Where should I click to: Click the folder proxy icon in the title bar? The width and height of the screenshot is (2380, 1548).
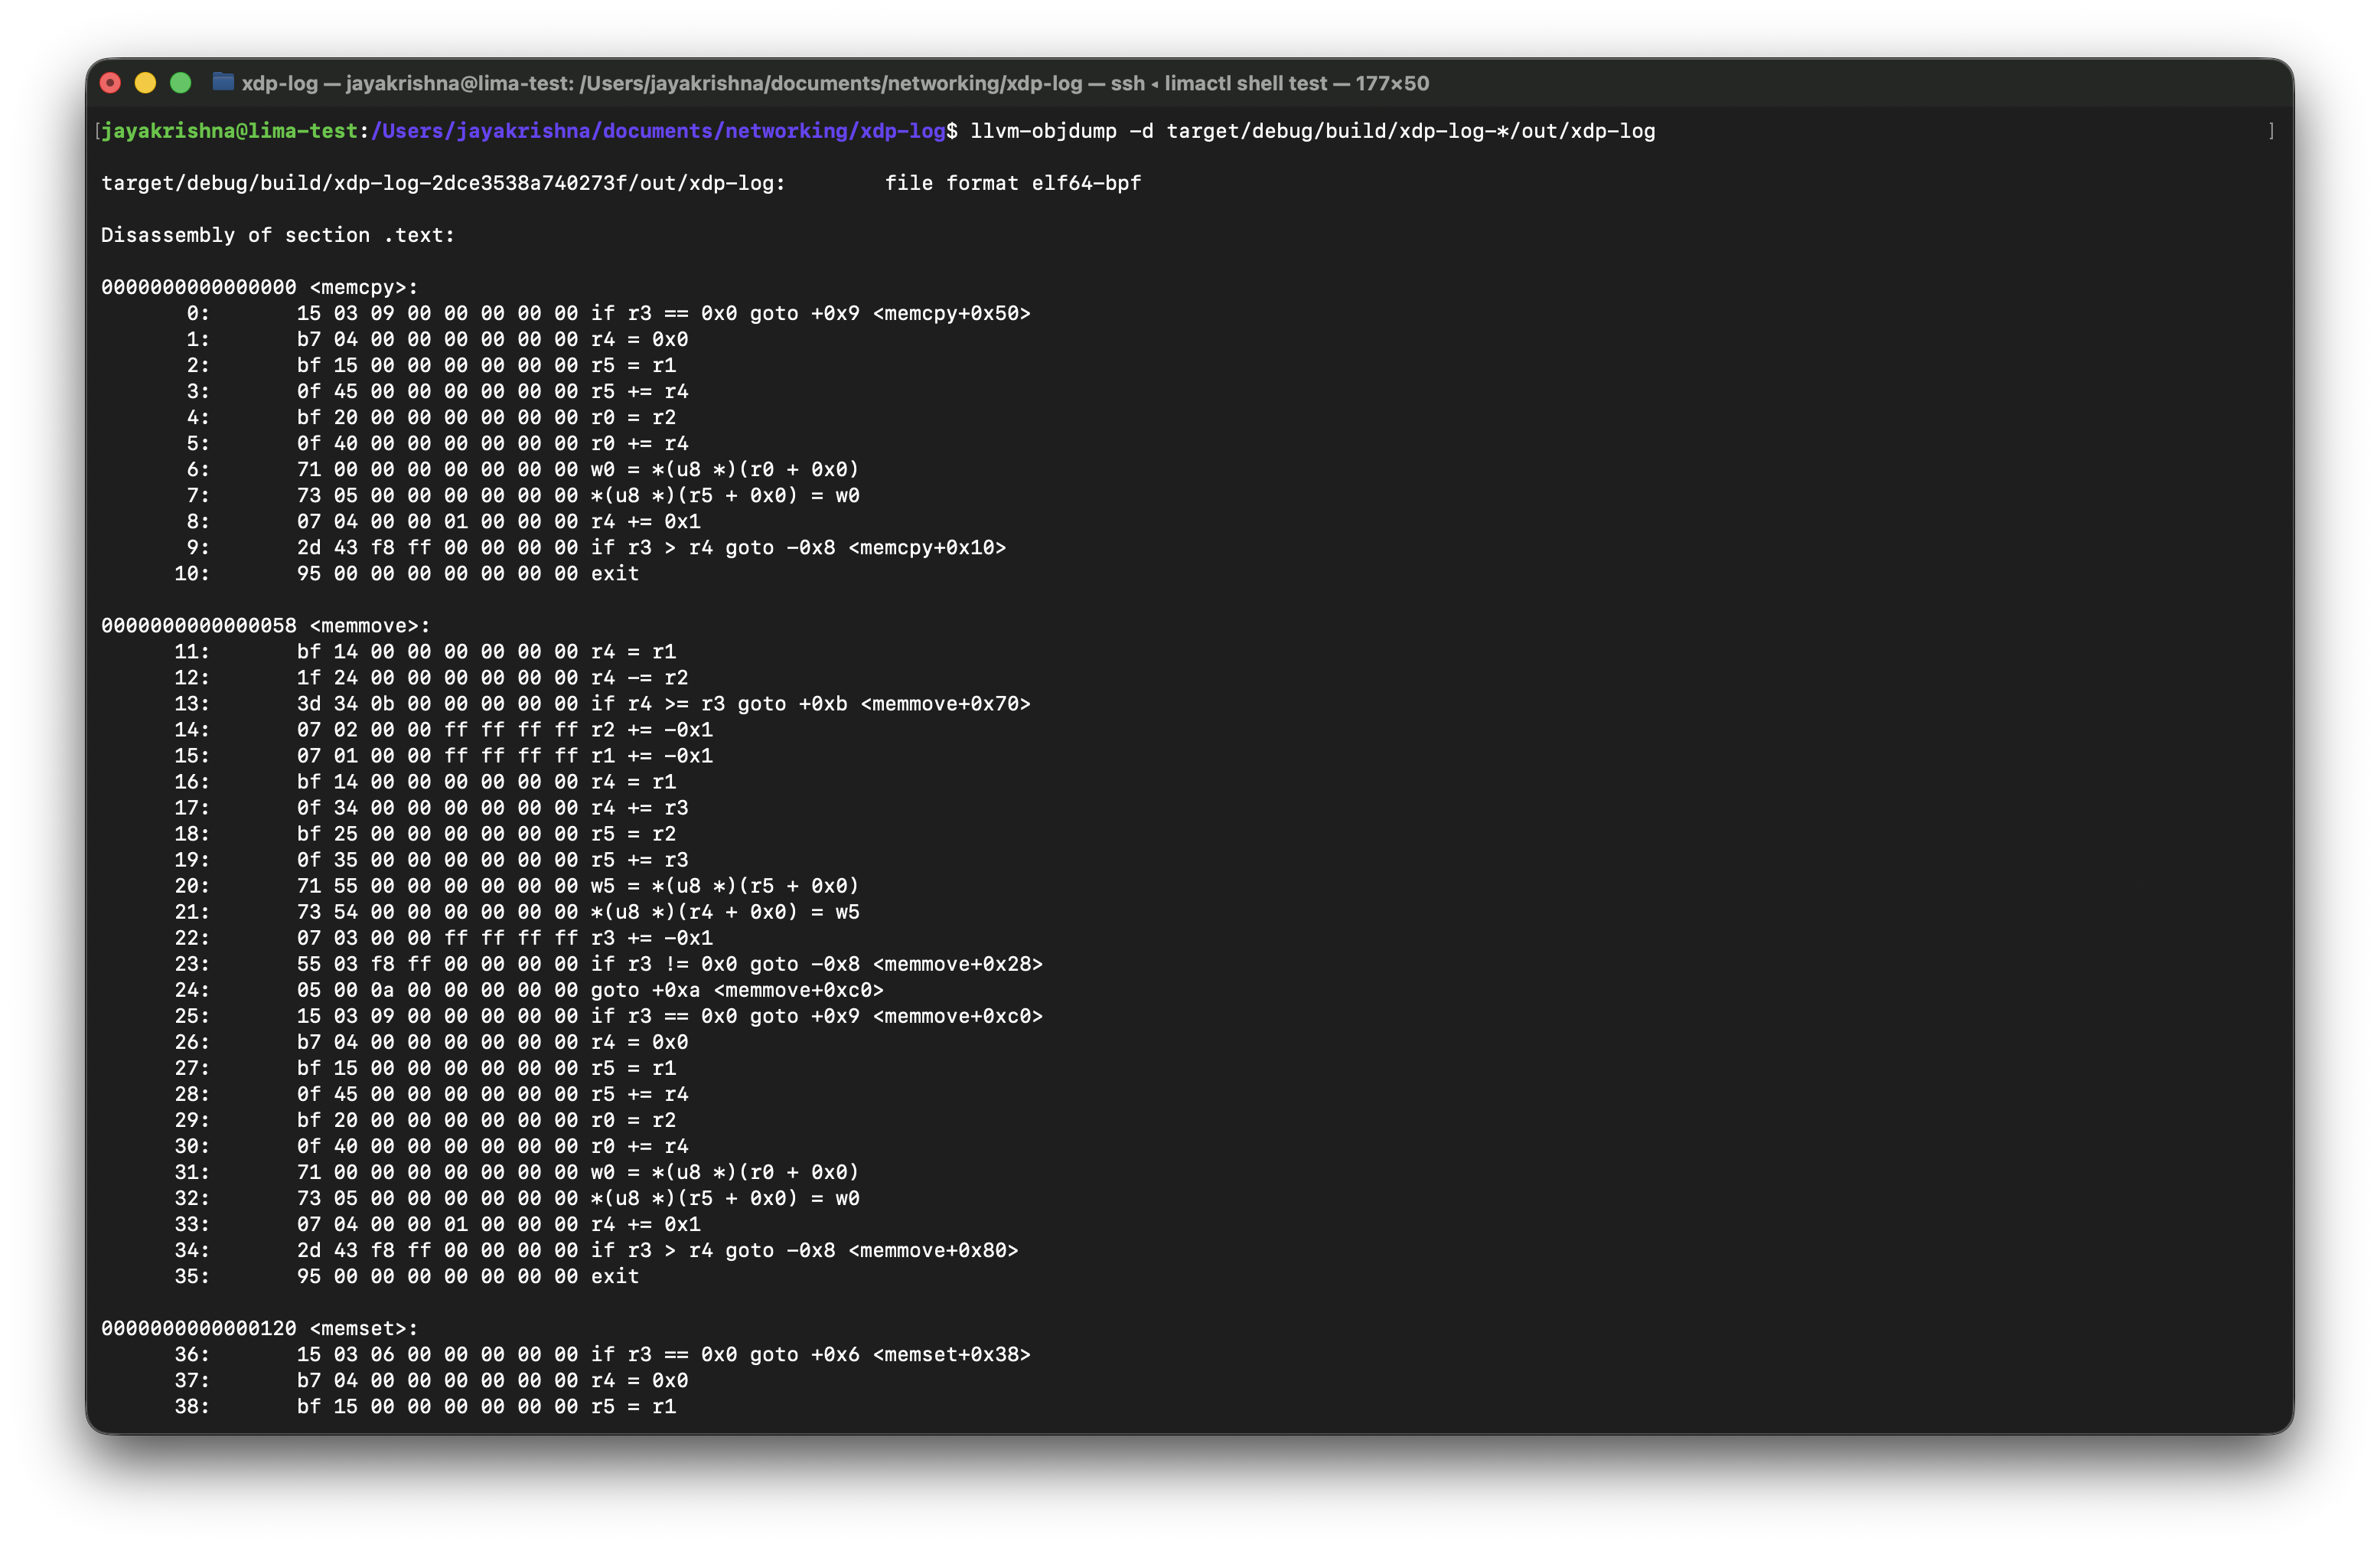(223, 83)
